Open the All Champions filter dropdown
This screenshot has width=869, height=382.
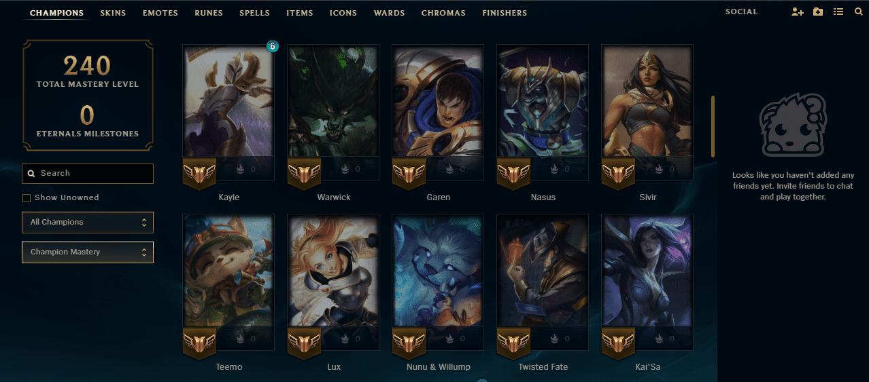pyautogui.click(x=88, y=222)
